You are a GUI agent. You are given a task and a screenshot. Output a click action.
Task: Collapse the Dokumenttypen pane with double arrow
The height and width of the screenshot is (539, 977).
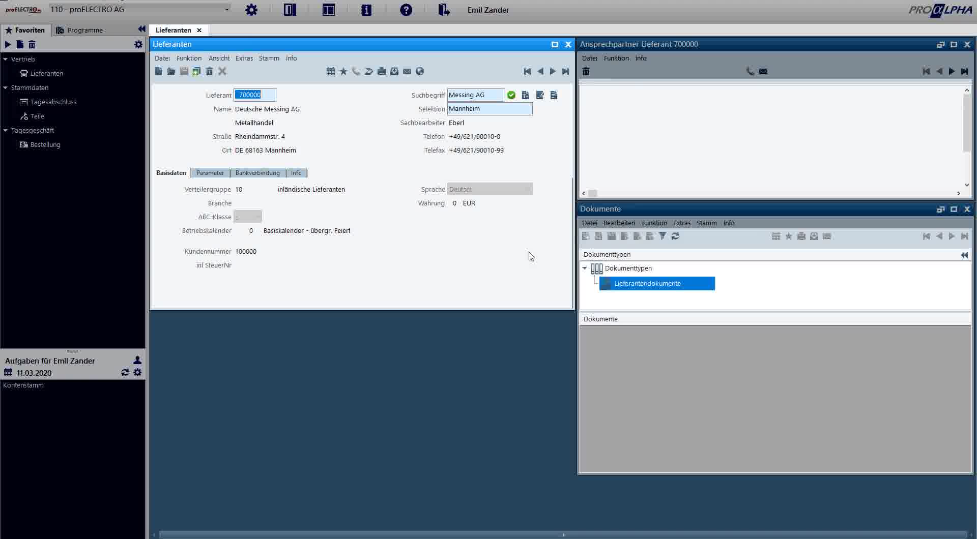964,255
